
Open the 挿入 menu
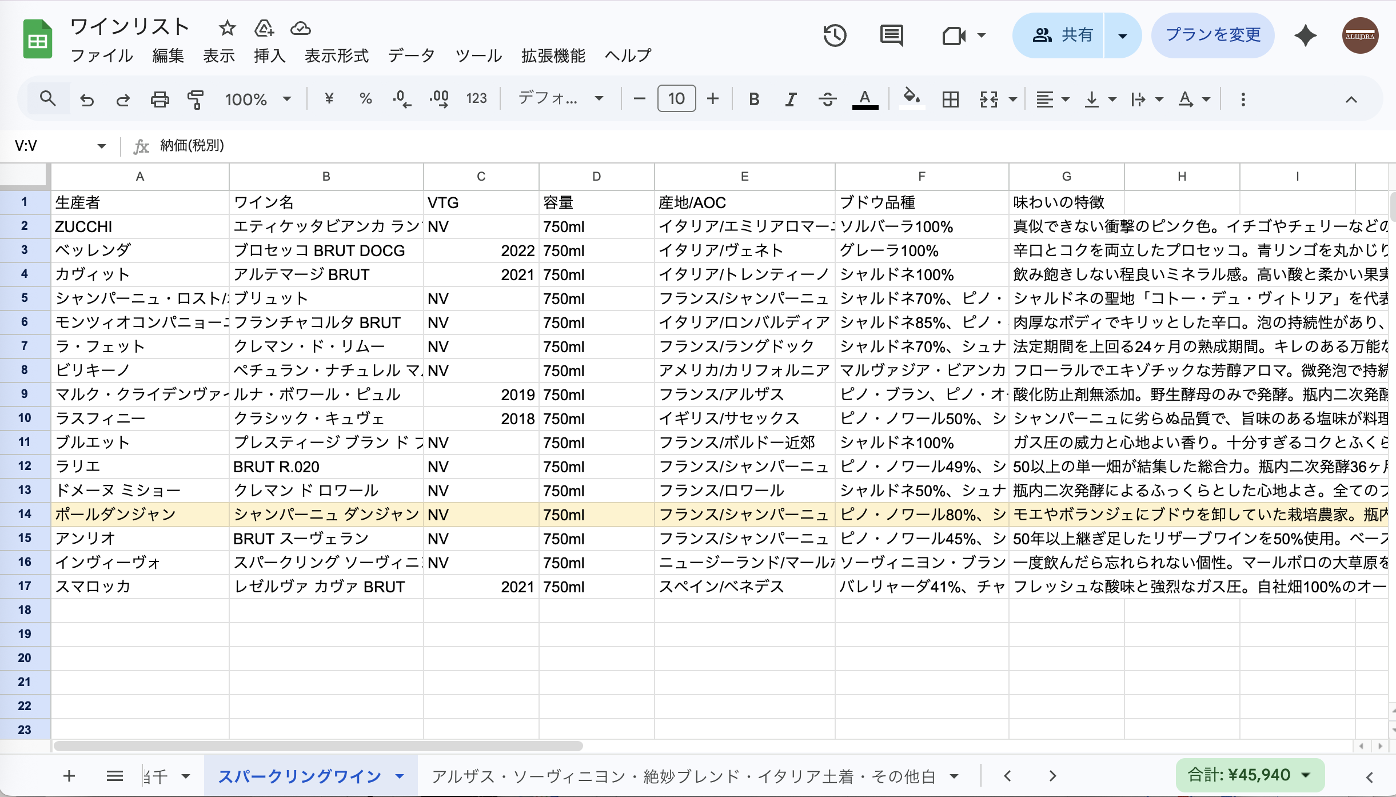click(269, 55)
